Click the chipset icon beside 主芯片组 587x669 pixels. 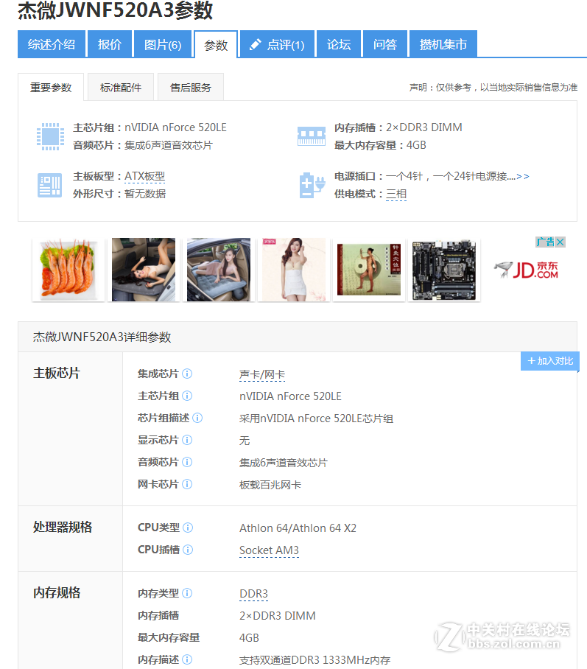pyautogui.click(x=50, y=136)
